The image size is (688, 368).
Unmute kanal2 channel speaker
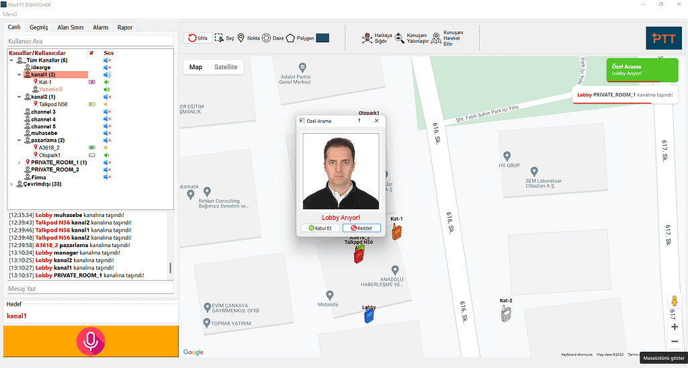pyautogui.click(x=107, y=97)
